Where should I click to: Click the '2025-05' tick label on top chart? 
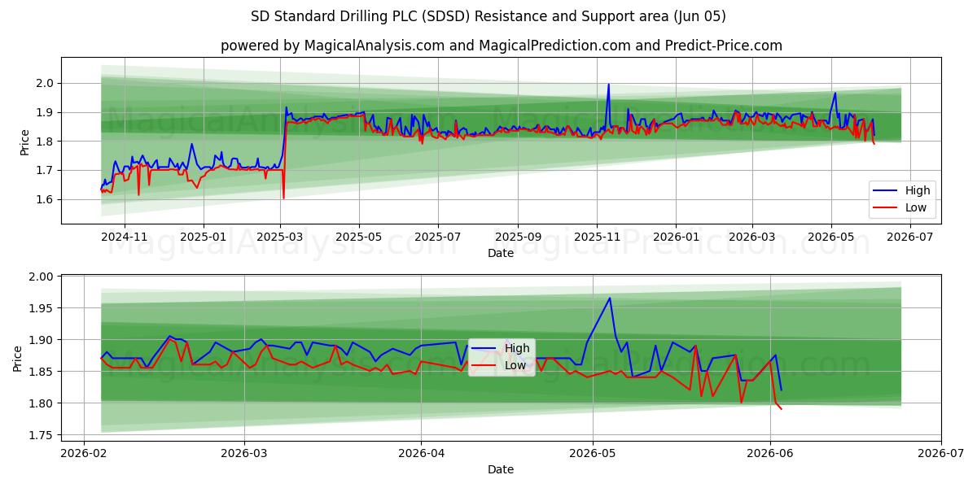point(359,237)
